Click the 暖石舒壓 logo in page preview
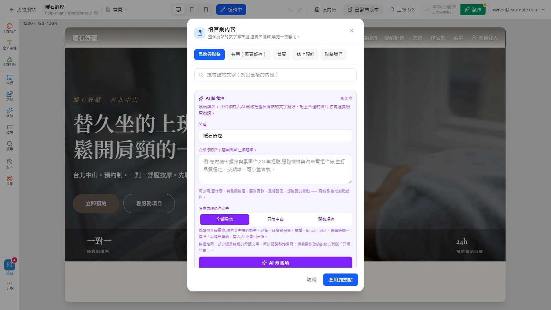This screenshot has height=310, width=551. click(x=85, y=38)
